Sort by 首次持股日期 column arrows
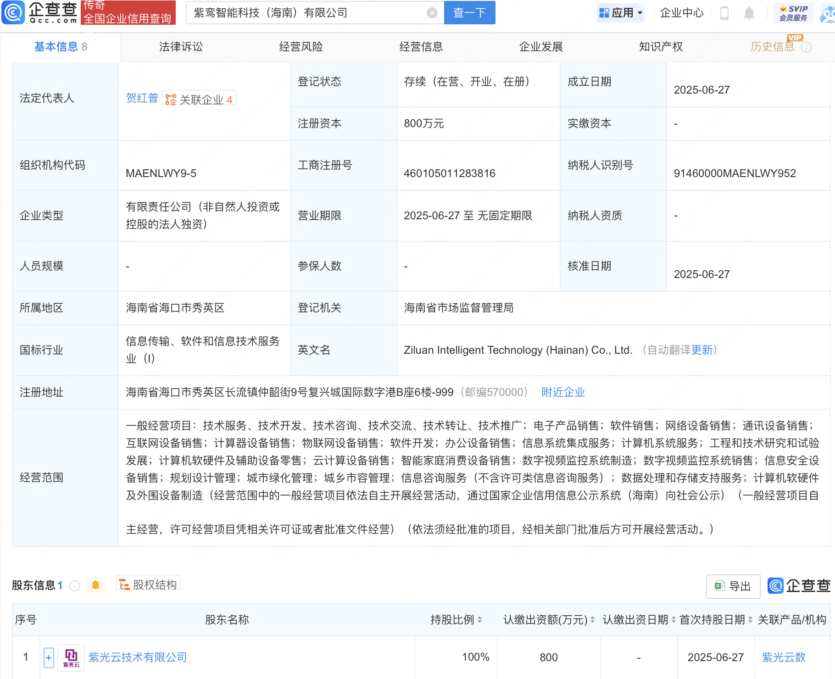835x679 pixels. (x=750, y=620)
